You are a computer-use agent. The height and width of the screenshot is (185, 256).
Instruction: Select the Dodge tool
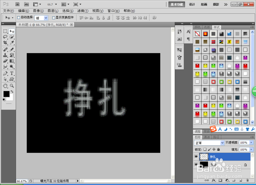point(12,67)
